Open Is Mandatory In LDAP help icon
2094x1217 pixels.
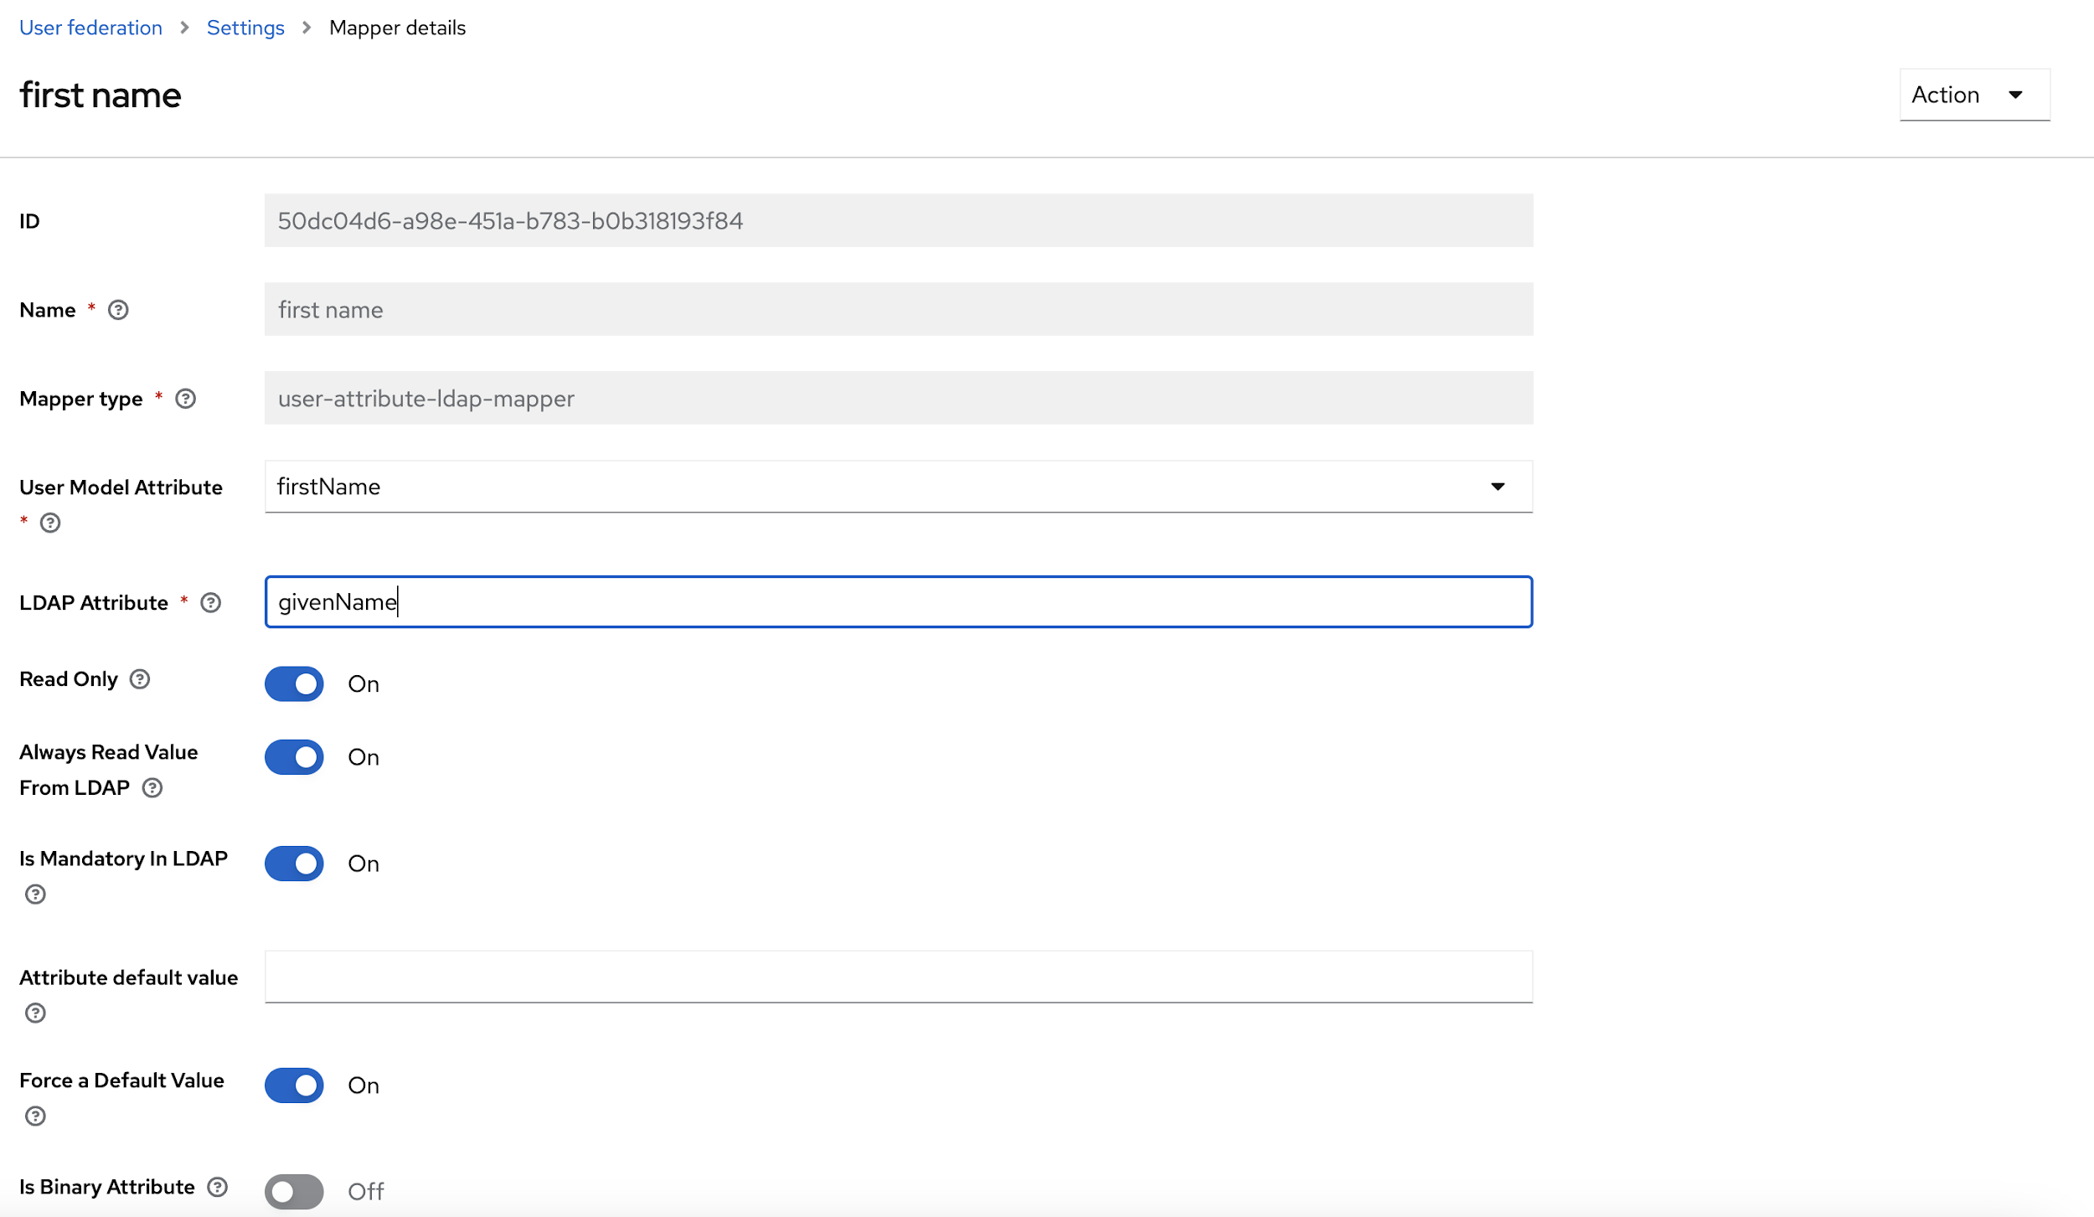[x=35, y=894]
